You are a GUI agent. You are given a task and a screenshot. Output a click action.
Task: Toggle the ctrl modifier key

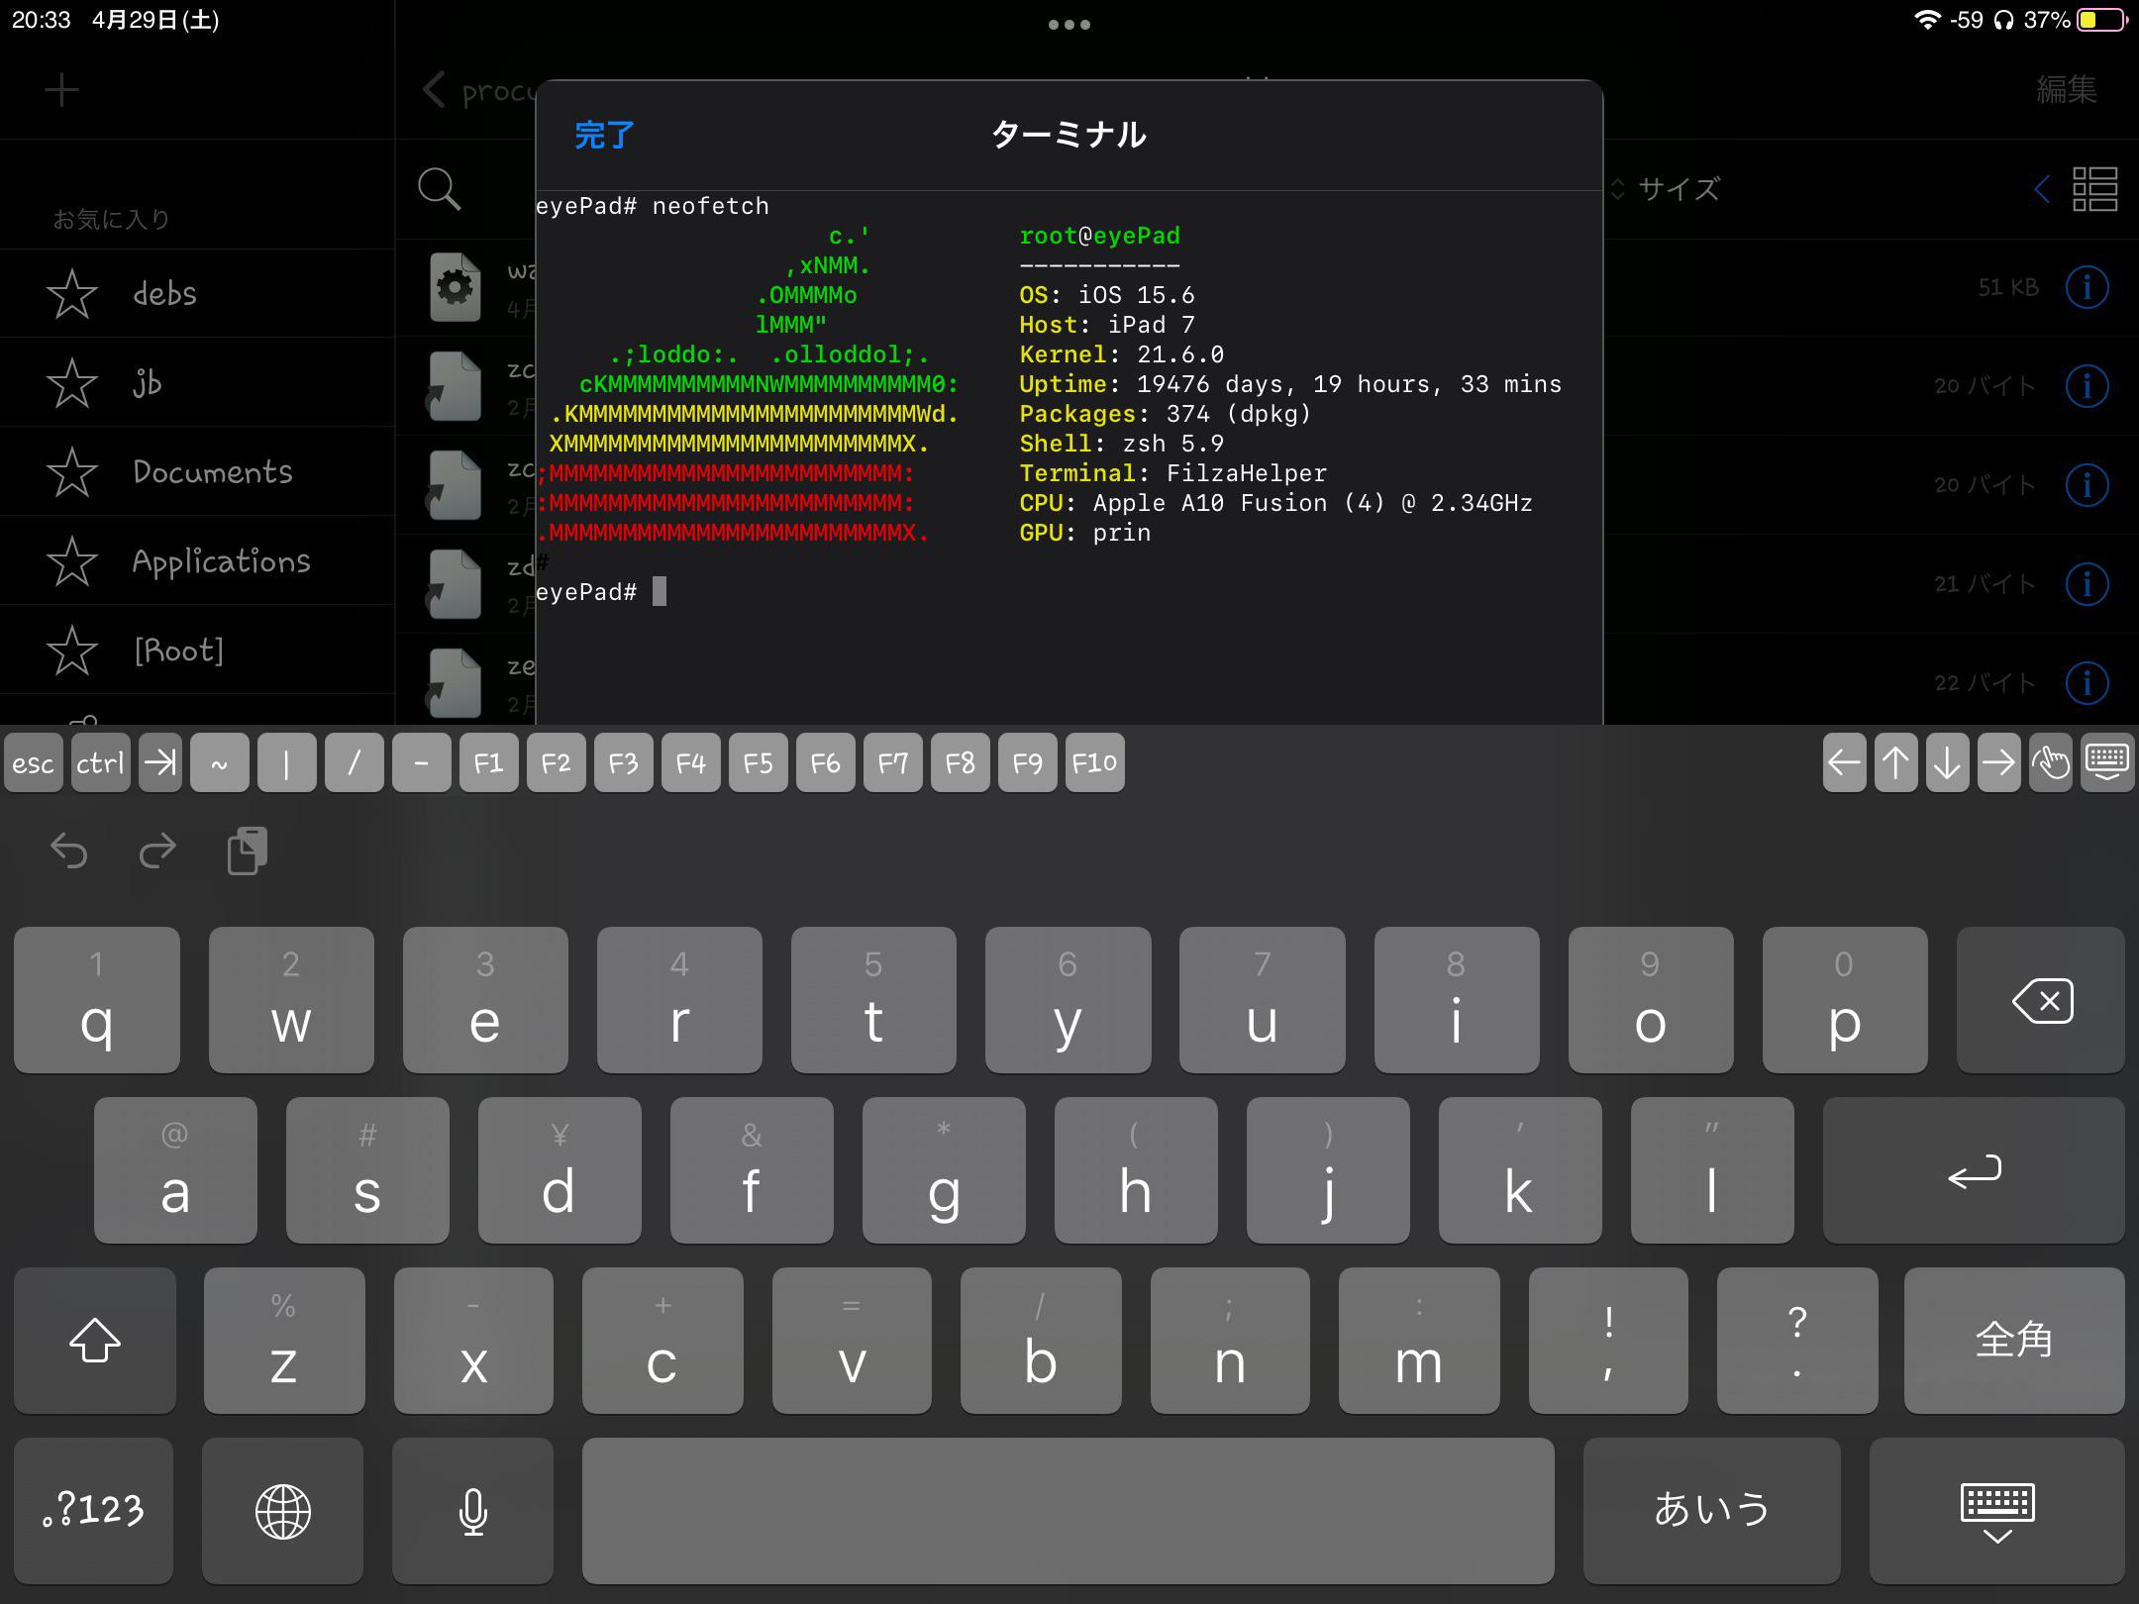pyautogui.click(x=100, y=762)
